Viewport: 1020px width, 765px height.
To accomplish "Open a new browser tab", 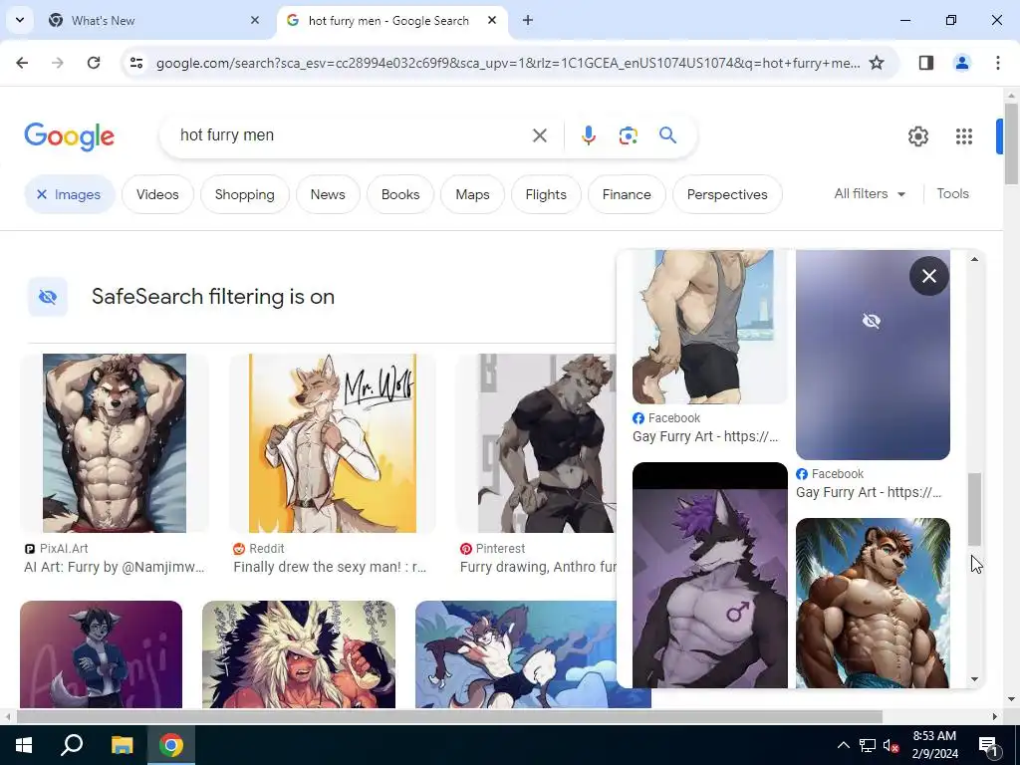I will click(528, 20).
